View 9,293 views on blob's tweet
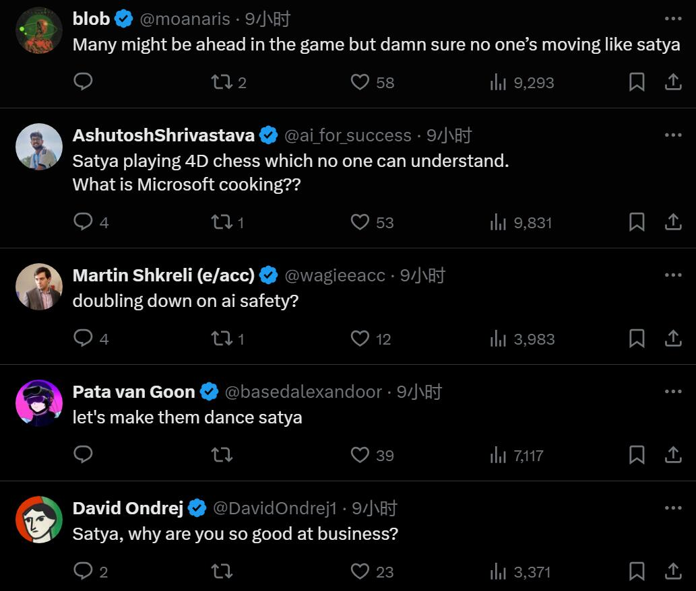Image resolution: width=696 pixels, height=591 pixels. [x=522, y=83]
